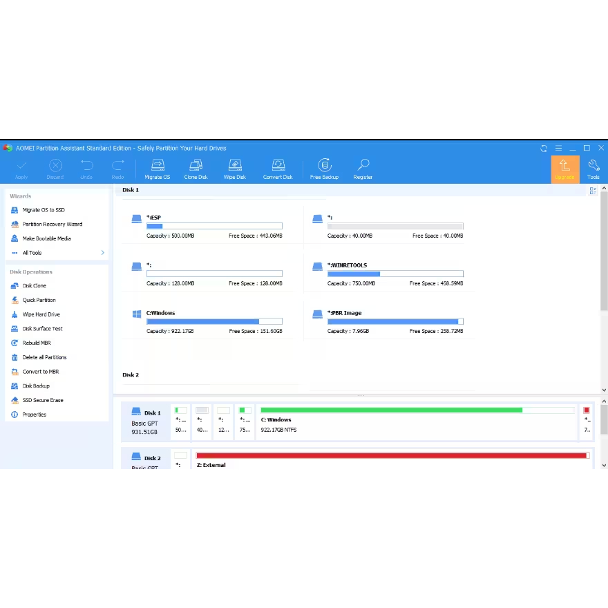The width and height of the screenshot is (608, 608).
Task: Select the Disk 1 Basic GPT header
Action: coord(145,422)
